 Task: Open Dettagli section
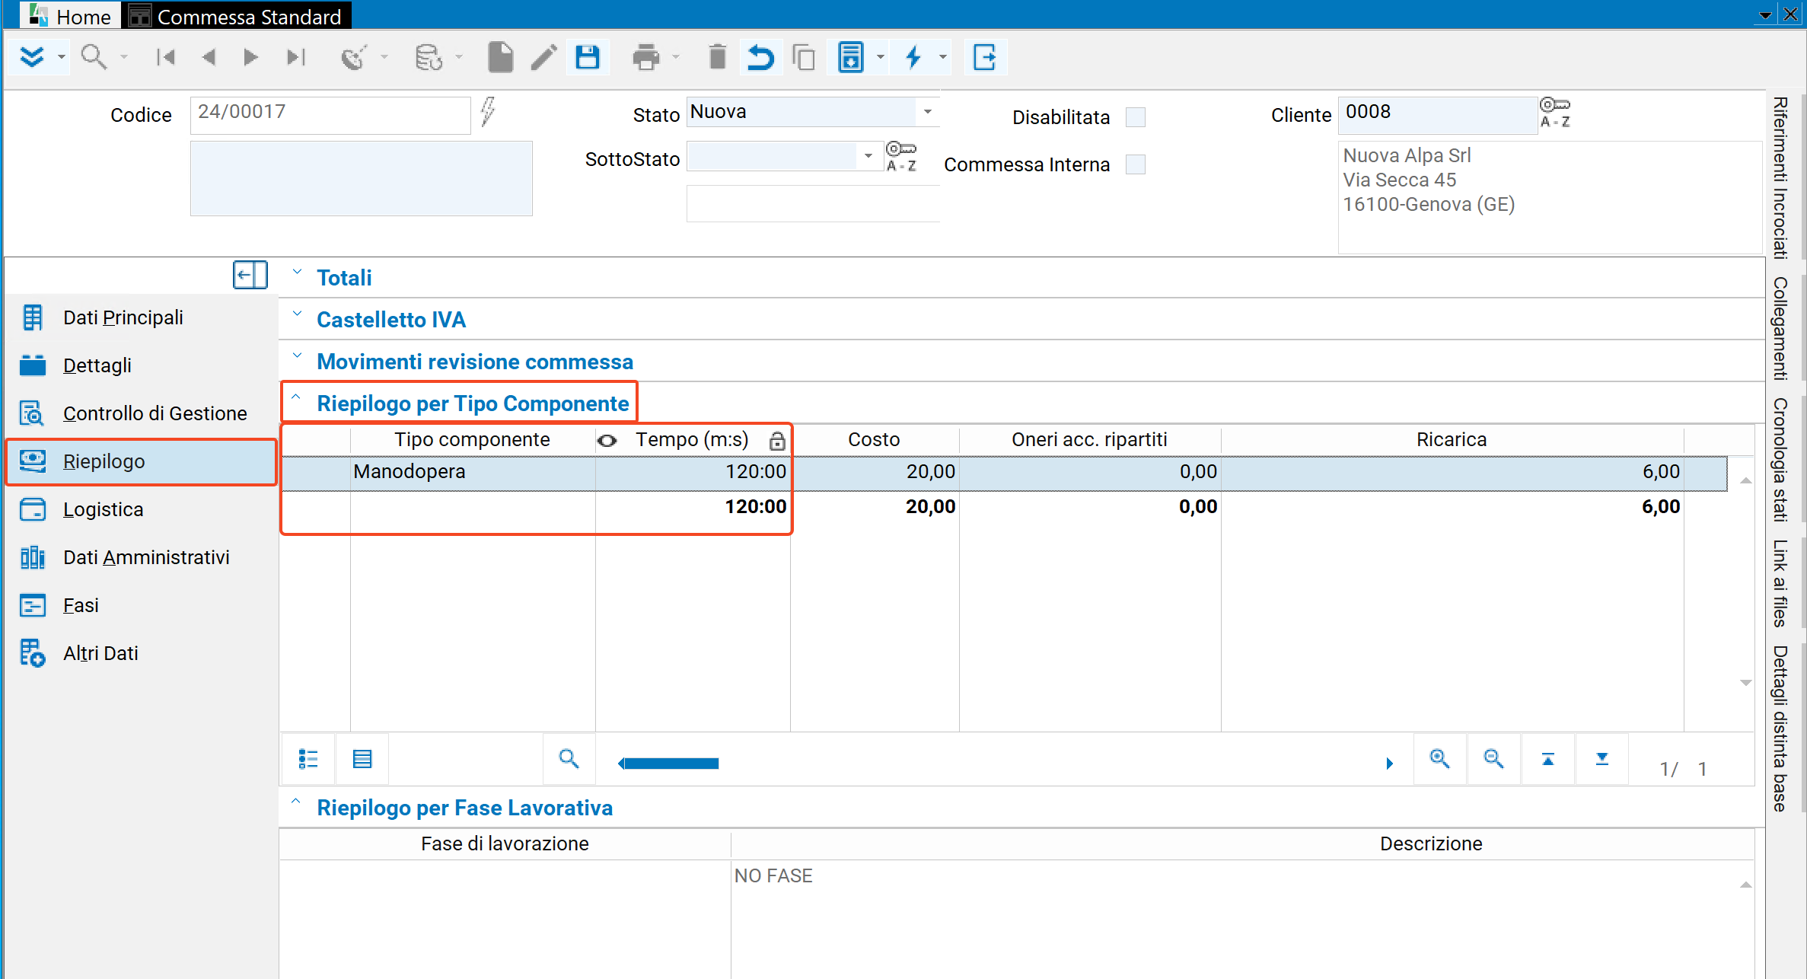(97, 365)
